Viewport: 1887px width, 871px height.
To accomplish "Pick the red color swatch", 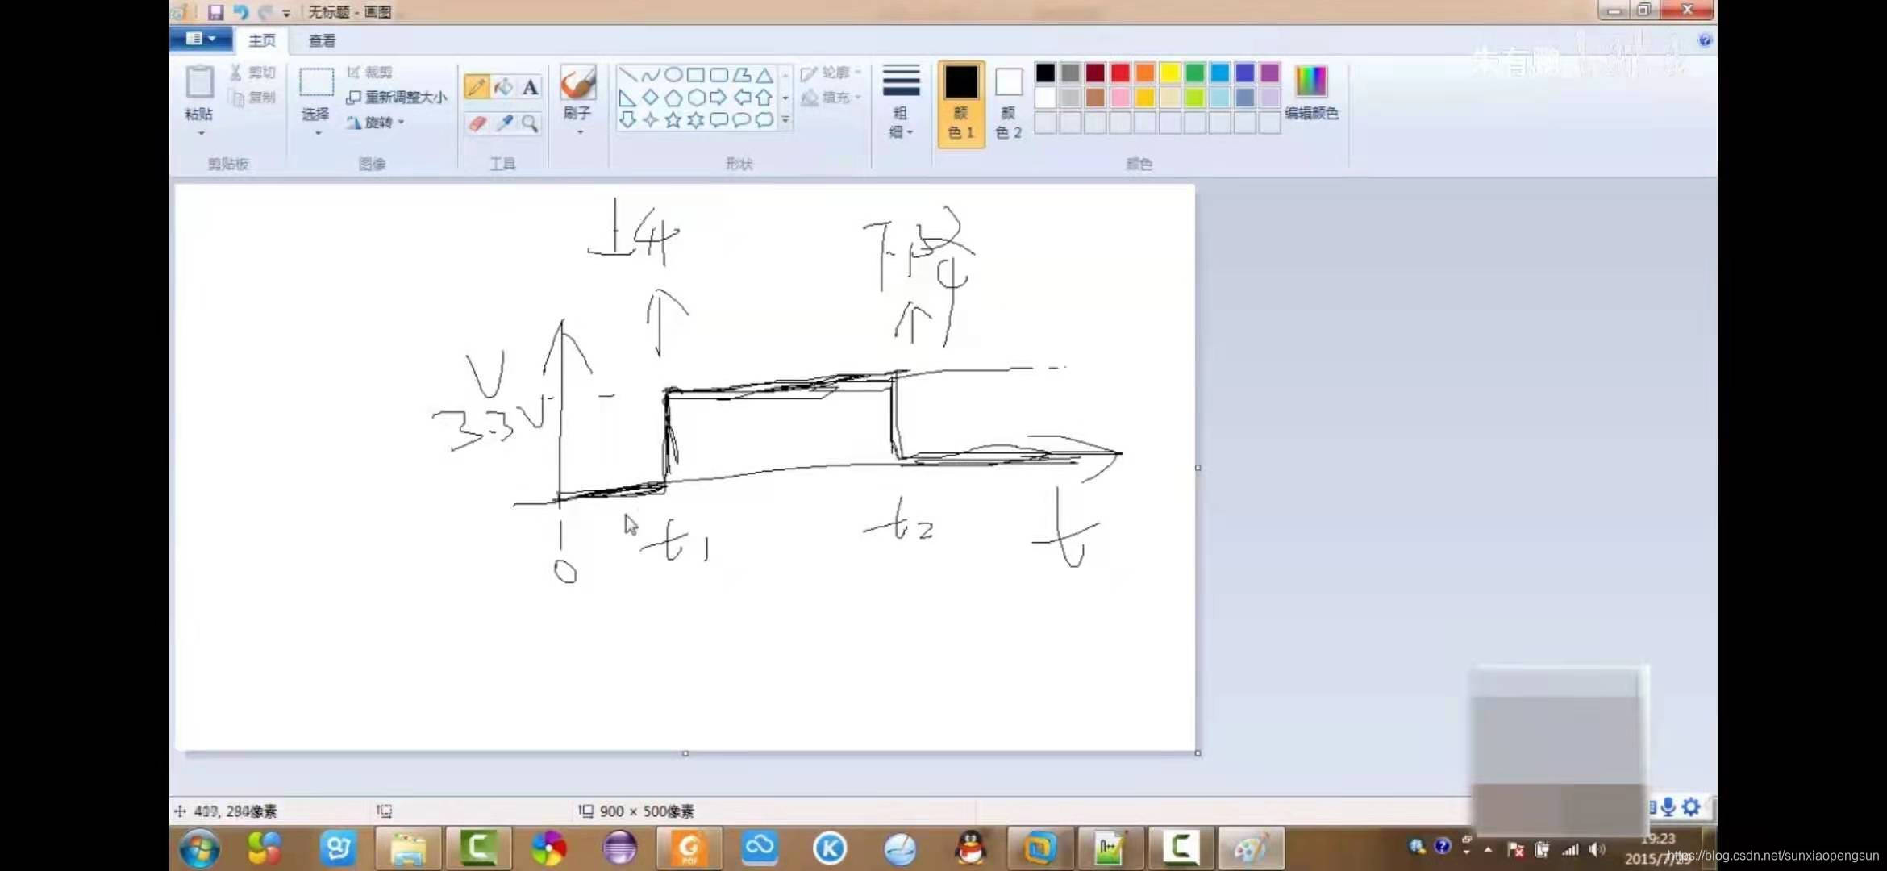I will coord(1120,73).
